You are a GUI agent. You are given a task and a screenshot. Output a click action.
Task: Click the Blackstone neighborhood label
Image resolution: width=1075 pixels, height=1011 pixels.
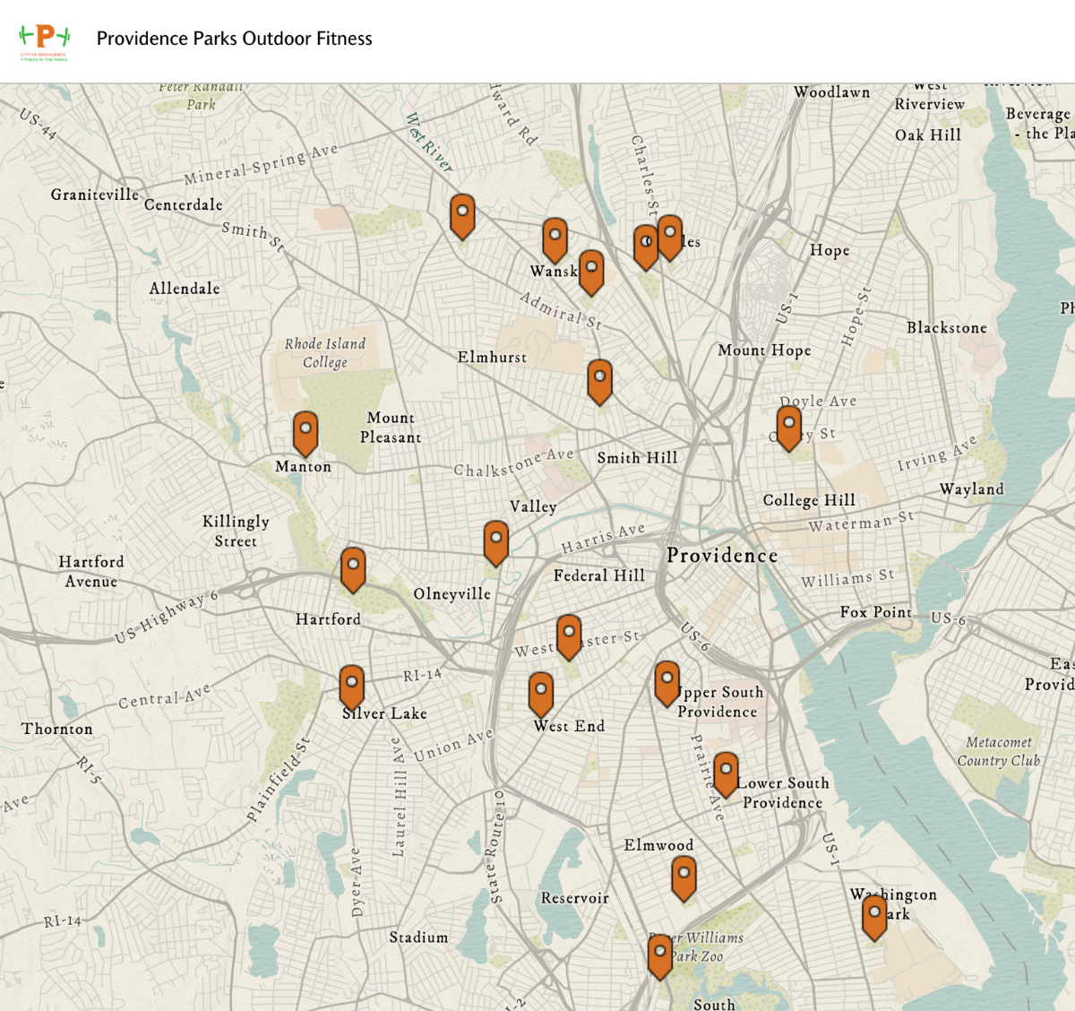pyautogui.click(x=947, y=328)
